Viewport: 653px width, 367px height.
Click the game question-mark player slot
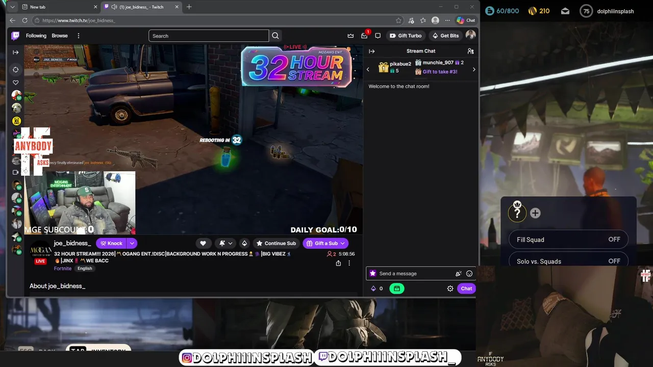pyautogui.click(x=517, y=213)
